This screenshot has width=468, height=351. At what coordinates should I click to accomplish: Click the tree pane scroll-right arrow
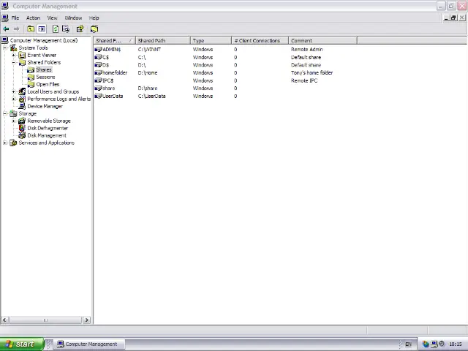click(x=86, y=320)
